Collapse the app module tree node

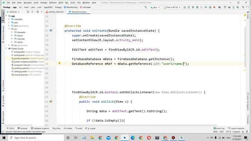[x=6, y=16]
